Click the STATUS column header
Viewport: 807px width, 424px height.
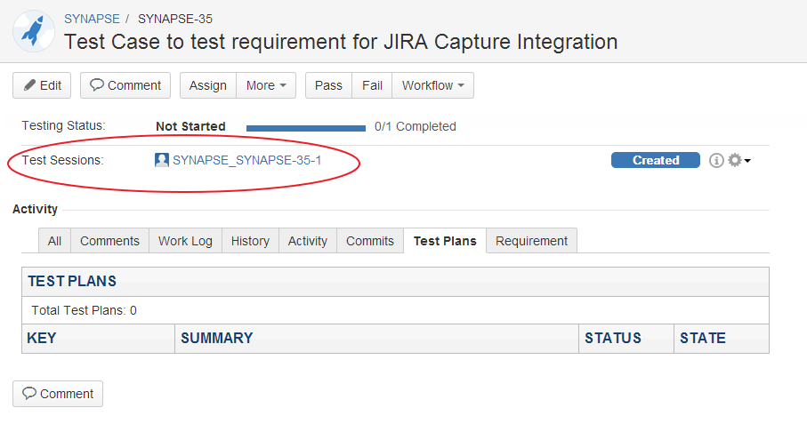point(626,338)
